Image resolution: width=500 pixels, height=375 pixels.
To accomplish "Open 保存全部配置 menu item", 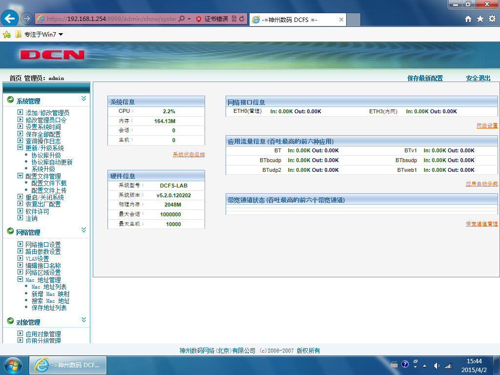I will click(x=43, y=134).
